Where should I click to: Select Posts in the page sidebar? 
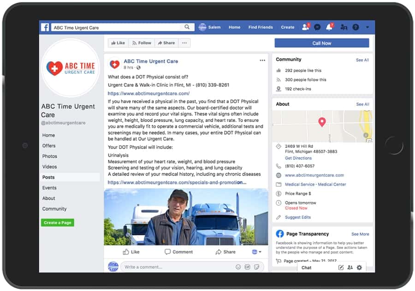coord(70,177)
